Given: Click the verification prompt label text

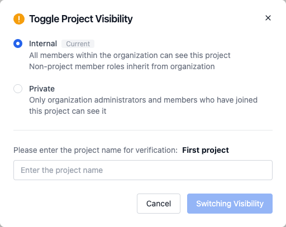Looking at the screenshot, I should (x=96, y=150).
